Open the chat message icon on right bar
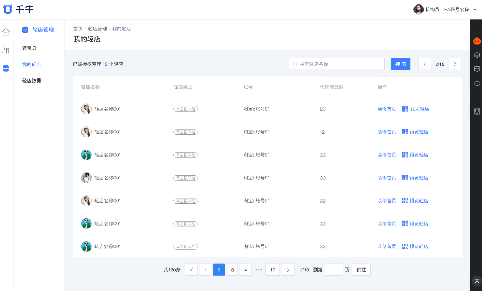 (477, 69)
